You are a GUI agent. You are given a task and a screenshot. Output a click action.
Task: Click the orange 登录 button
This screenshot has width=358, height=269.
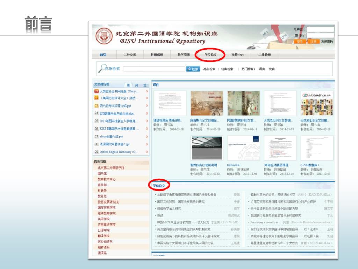point(300,41)
